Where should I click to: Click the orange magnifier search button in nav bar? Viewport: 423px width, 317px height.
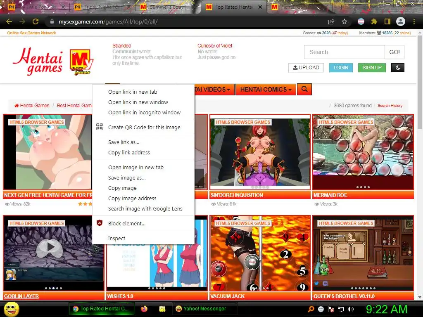pyautogui.click(x=304, y=89)
